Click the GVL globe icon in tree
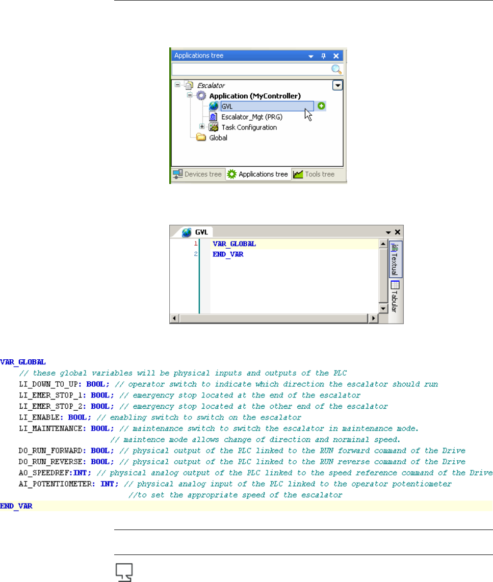 (x=214, y=106)
